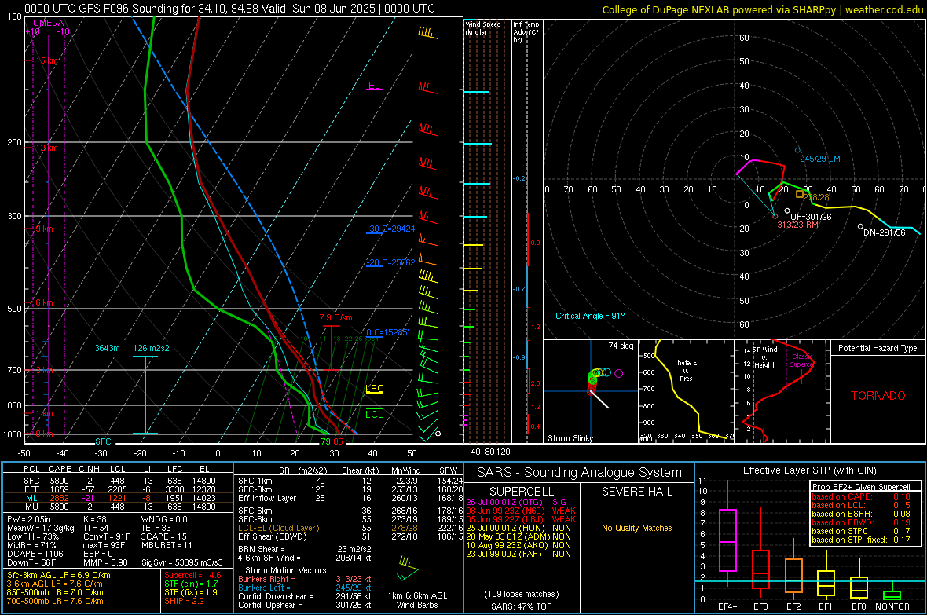Click the Eff Inflow Layer row
This screenshot has width=927, height=615.
[x=350, y=498]
